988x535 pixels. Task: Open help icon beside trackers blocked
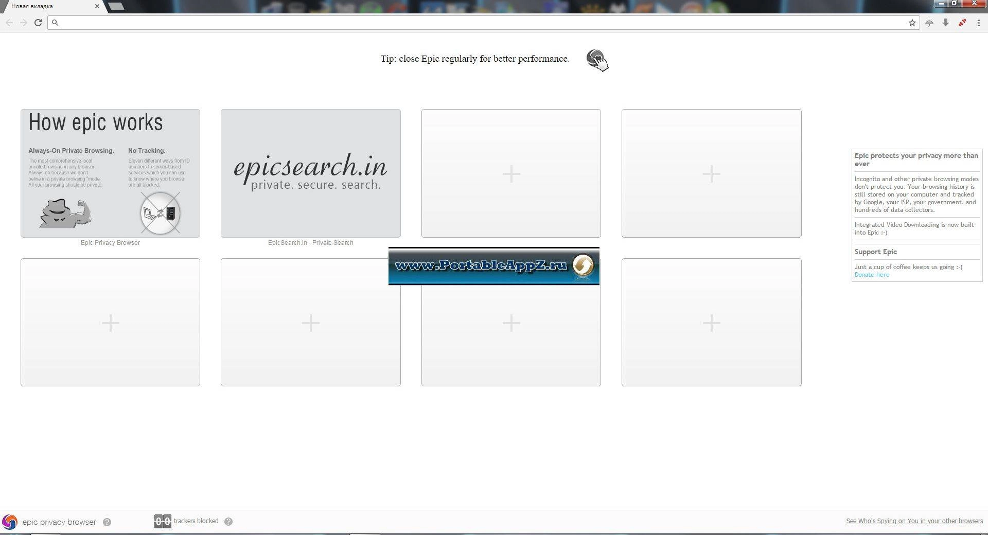tap(228, 522)
